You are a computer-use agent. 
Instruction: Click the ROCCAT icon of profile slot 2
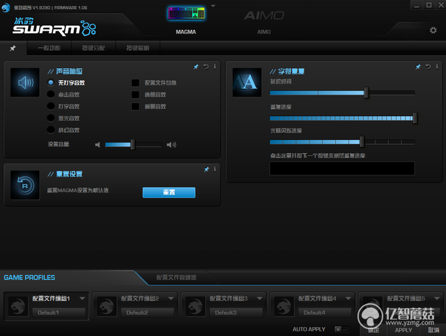coord(107,306)
